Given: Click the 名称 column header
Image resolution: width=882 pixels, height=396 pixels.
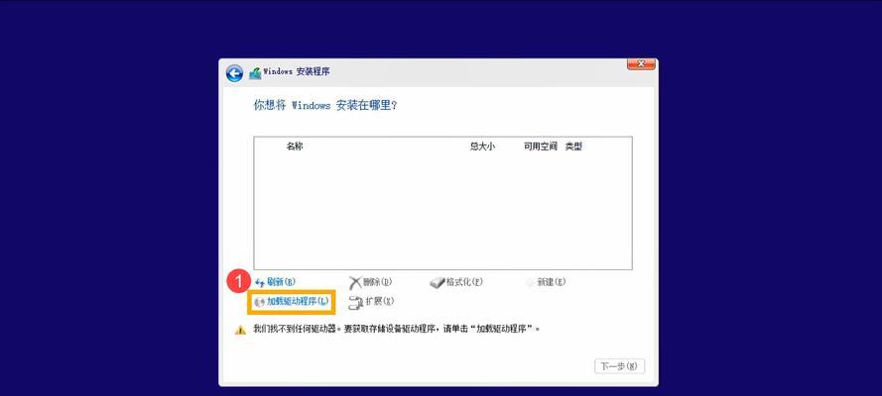Looking at the screenshot, I should click(x=295, y=147).
